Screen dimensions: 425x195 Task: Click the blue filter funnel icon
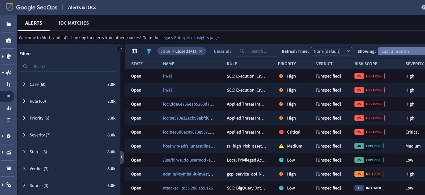149,51
